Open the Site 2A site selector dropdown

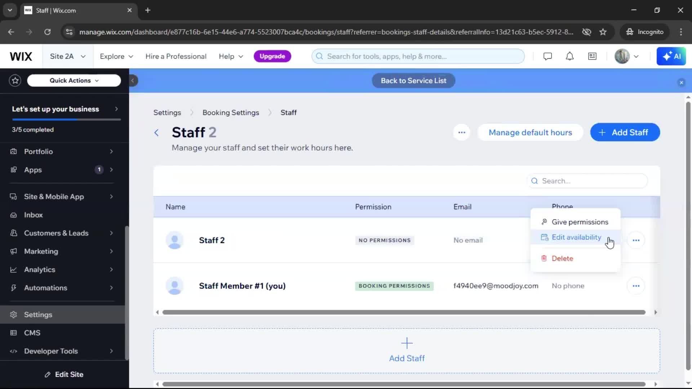click(x=68, y=57)
